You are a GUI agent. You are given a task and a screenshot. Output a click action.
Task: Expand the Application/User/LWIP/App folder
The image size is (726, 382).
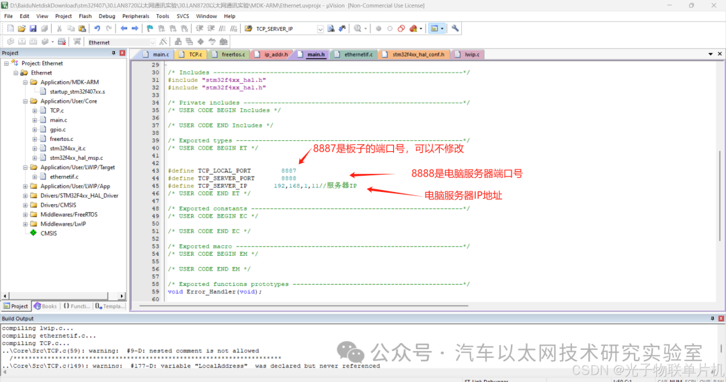coord(26,186)
